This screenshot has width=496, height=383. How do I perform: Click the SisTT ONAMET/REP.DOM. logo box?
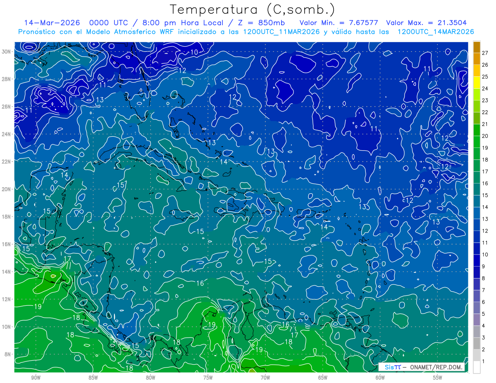point(421,367)
